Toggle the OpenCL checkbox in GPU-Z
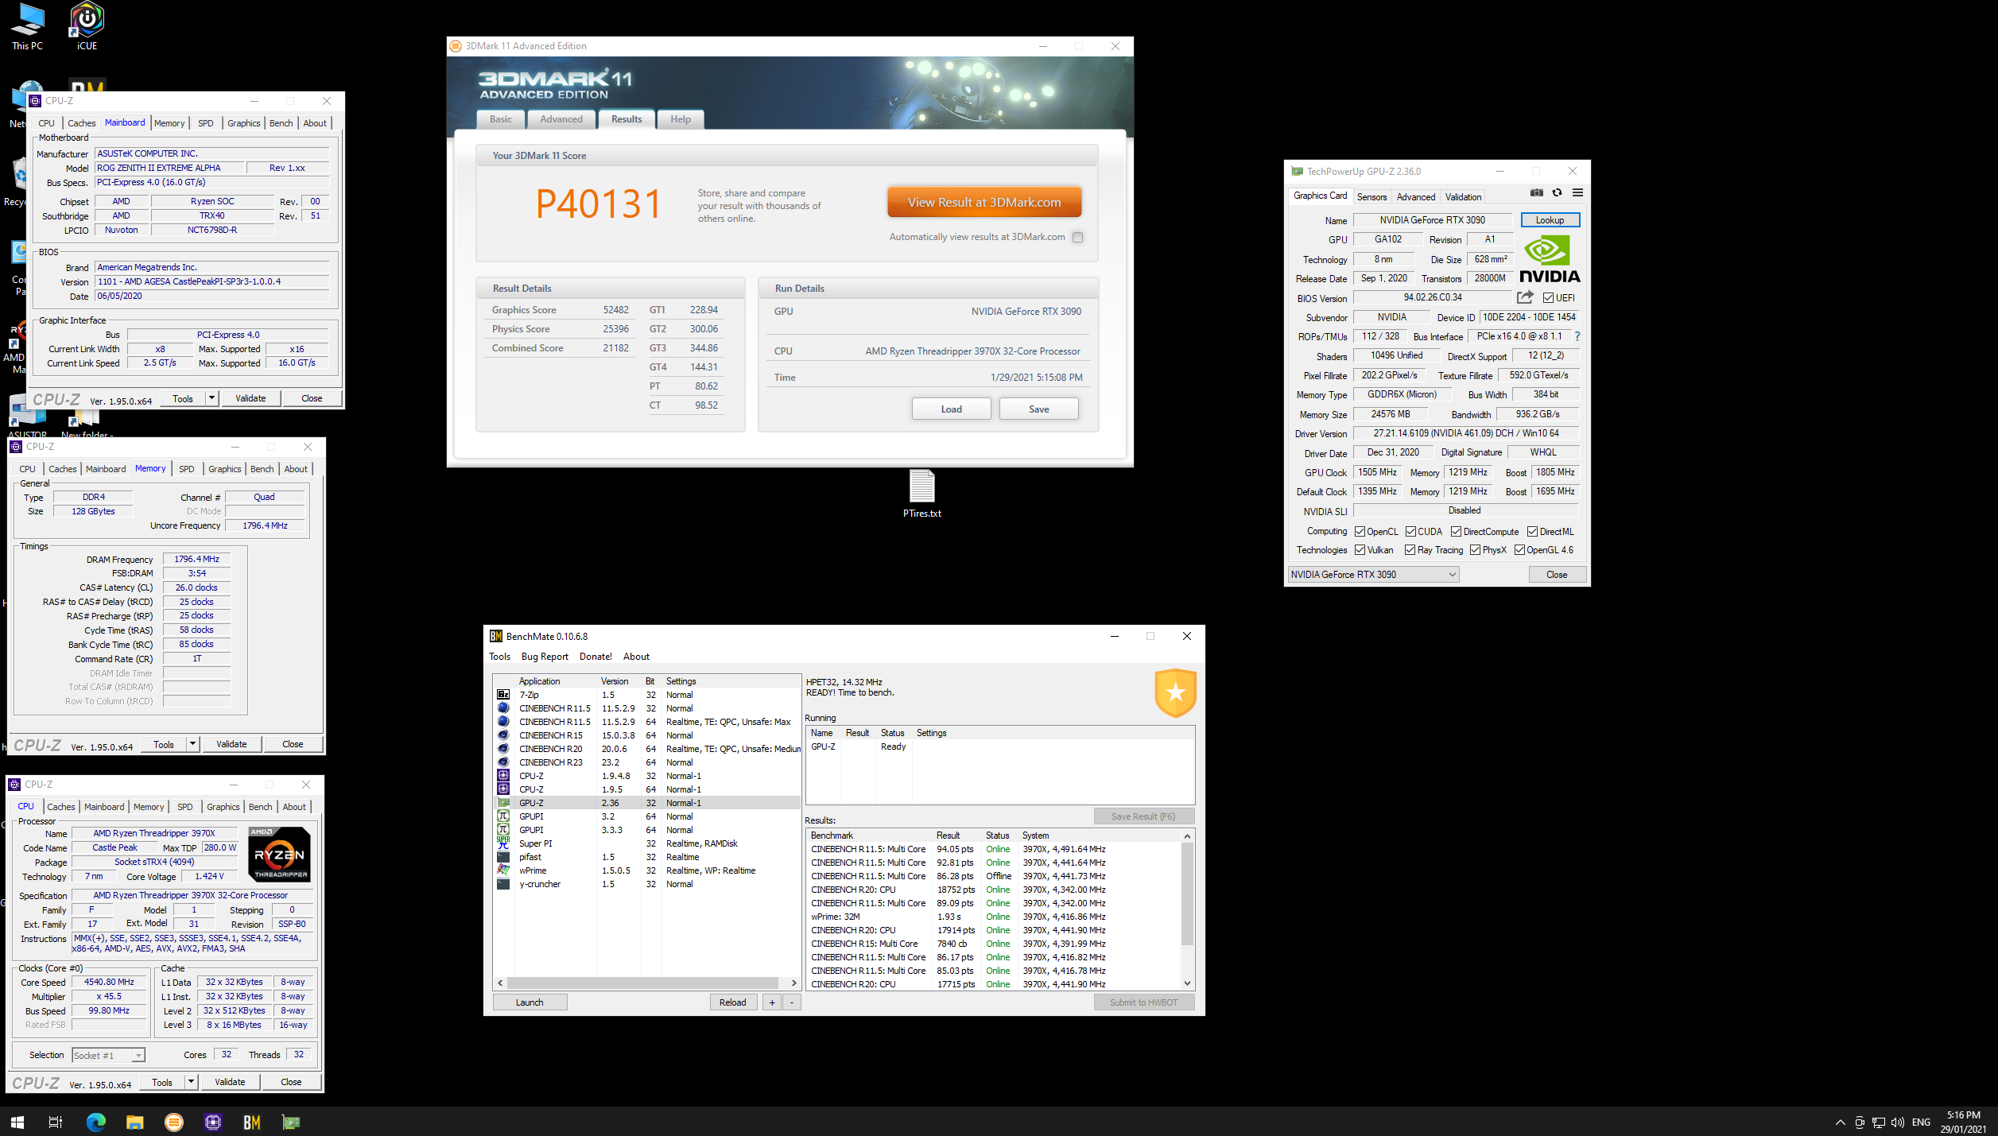The width and height of the screenshot is (1998, 1136). click(x=1360, y=532)
